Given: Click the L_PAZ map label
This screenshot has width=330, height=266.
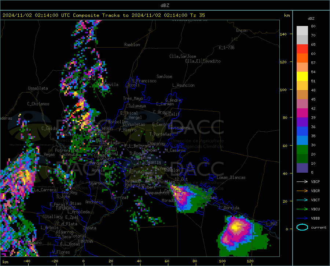Looking at the screenshot, I should [272, 224].
